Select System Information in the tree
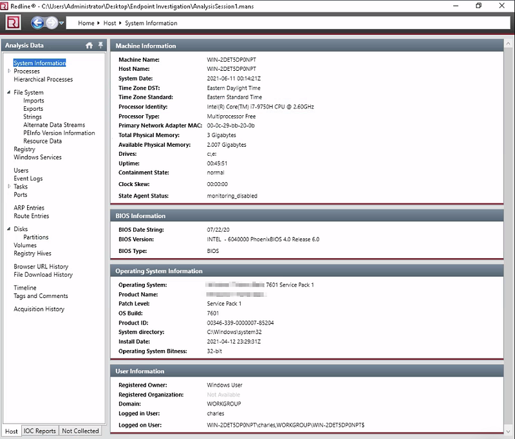This screenshot has height=439, width=515. coord(40,62)
